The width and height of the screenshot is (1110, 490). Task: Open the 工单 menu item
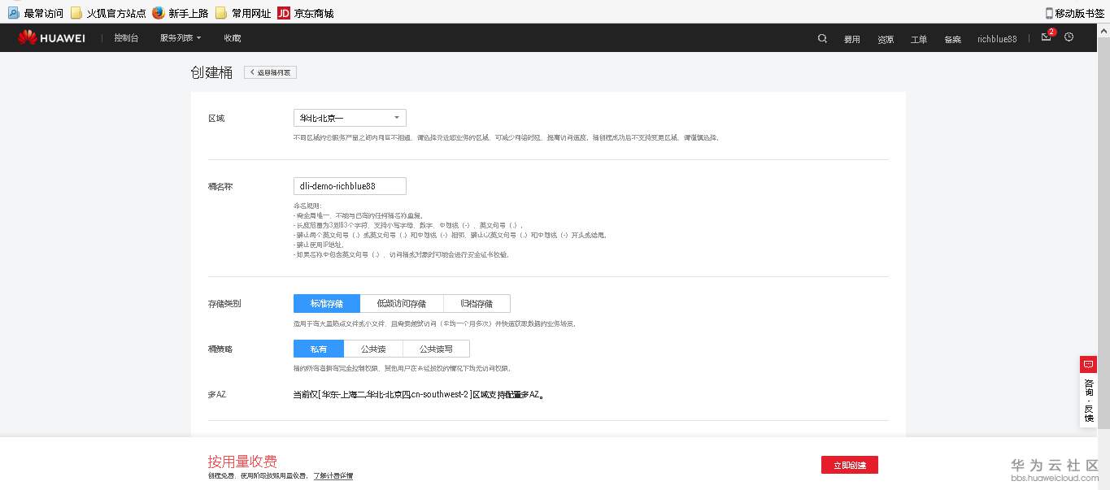[x=918, y=39]
